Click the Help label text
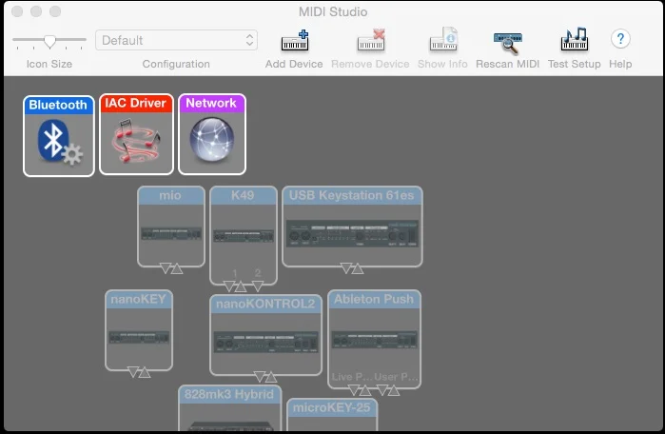 point(620,64)
